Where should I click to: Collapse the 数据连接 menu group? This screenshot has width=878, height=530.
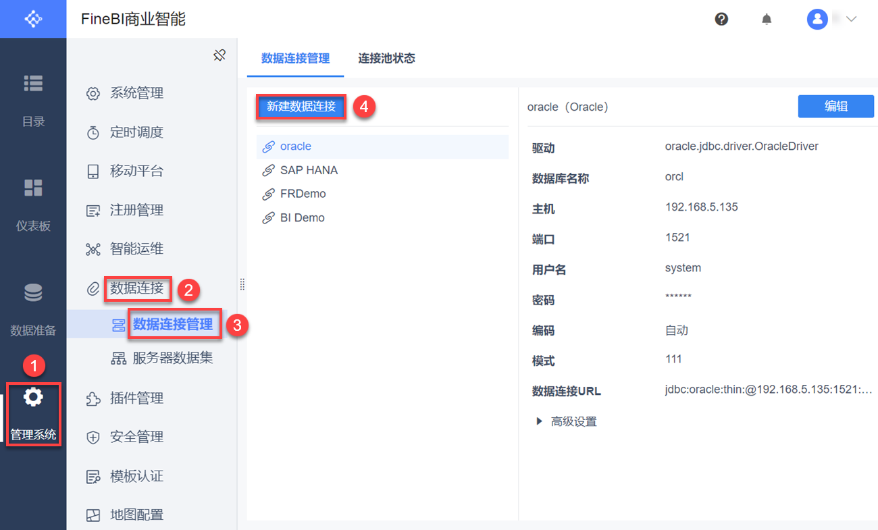point(136,288)
